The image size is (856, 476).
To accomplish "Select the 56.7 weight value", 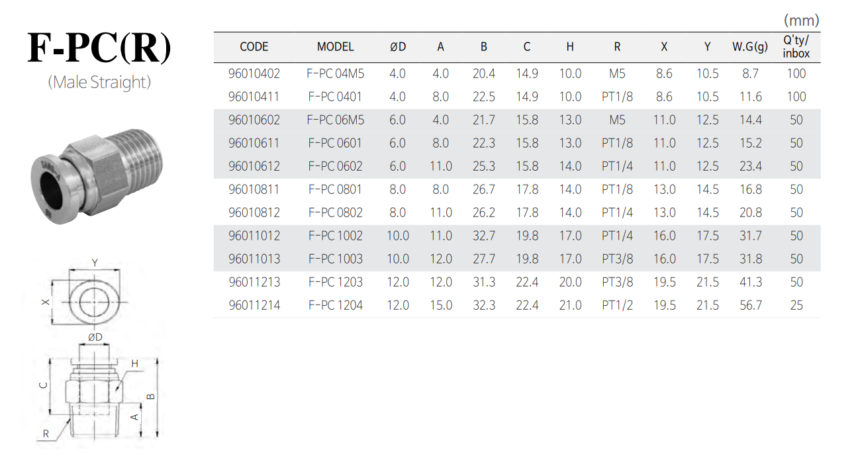I will pos(750,305).
